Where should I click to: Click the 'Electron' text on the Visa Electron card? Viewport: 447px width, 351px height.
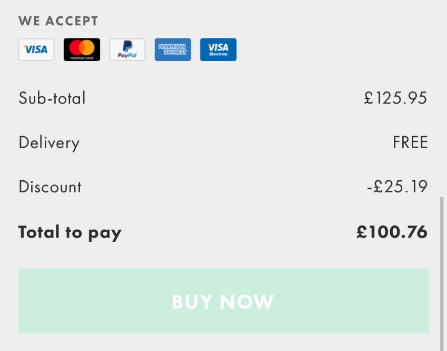point(218,54)
